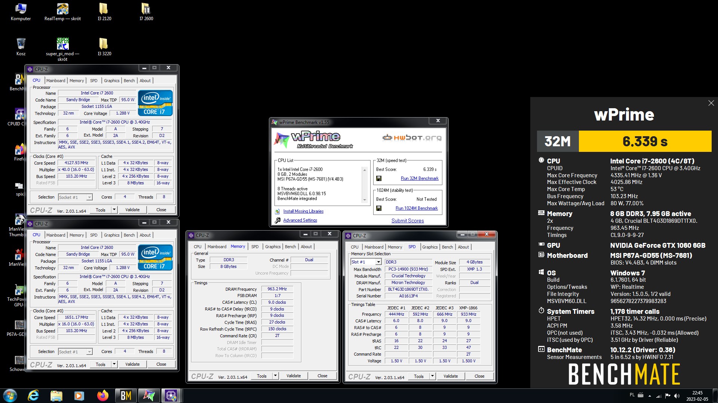718x403 pixels.
Task: Open Tools dropdown arrow in top CPU-Z window
Action: click(114, 210)
